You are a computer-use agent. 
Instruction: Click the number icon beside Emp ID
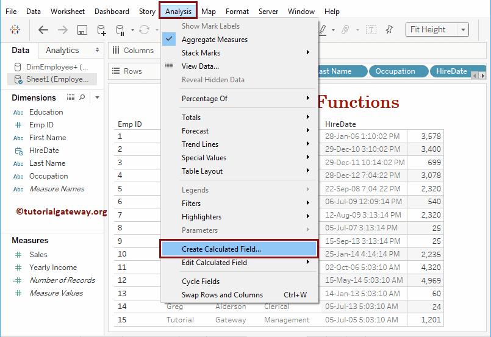point(18,125)
